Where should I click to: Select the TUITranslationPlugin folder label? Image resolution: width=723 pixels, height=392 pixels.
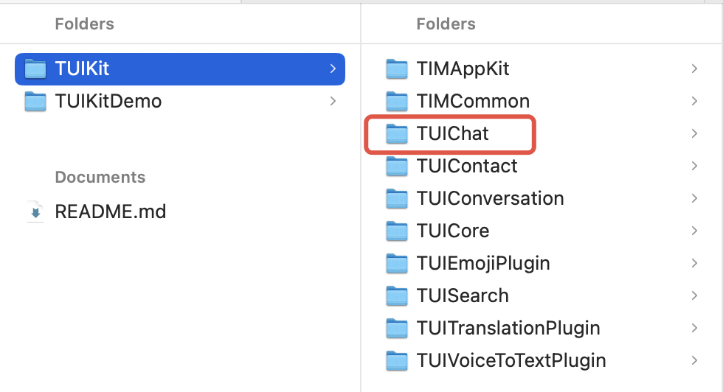point(508,328)
